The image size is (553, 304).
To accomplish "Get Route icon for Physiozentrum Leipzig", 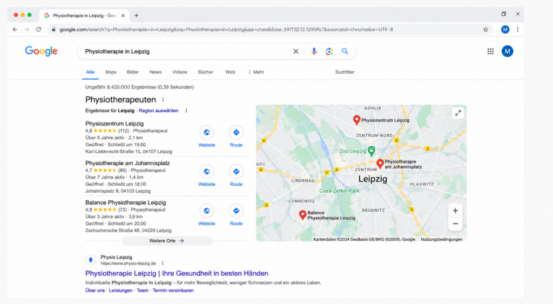I will [x=237, y=133].
